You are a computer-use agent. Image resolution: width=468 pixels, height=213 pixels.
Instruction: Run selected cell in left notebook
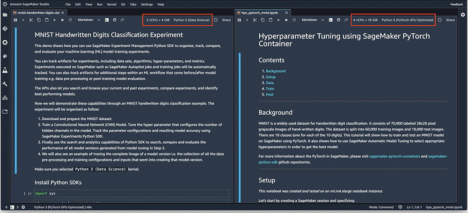pyautogui.click(x=54, y=20)
